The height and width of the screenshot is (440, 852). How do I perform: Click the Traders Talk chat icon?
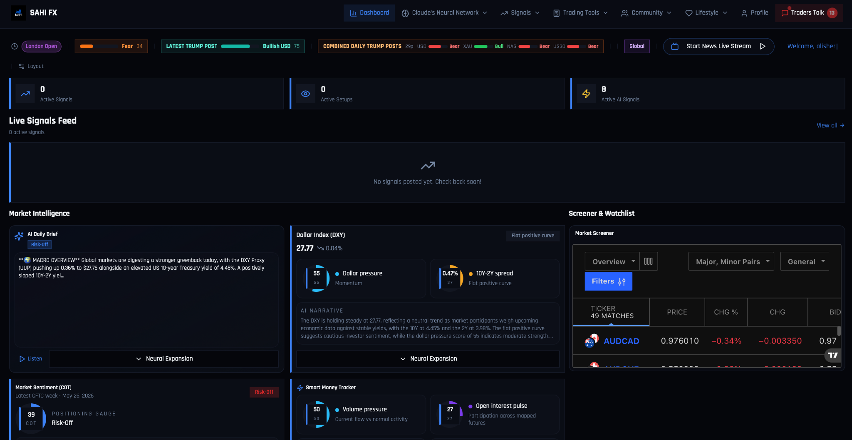[785, 13]
